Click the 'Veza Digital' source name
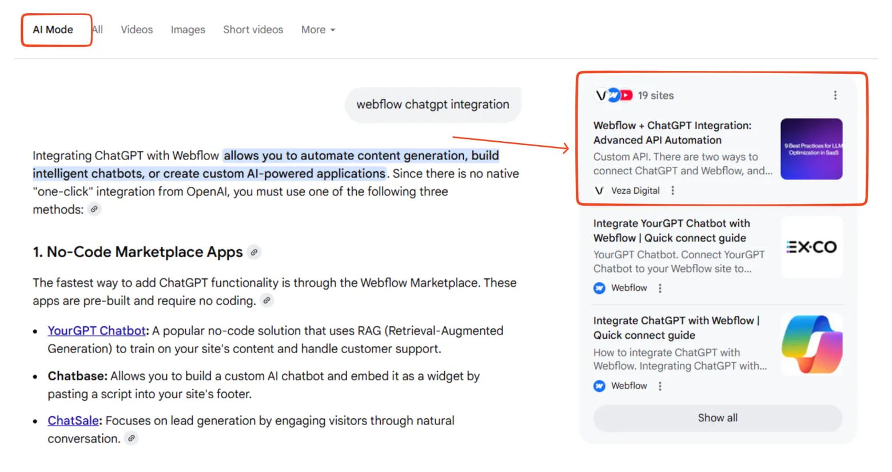Image resolution: width=892 pixels, height=472 pixels. [635, 191]
